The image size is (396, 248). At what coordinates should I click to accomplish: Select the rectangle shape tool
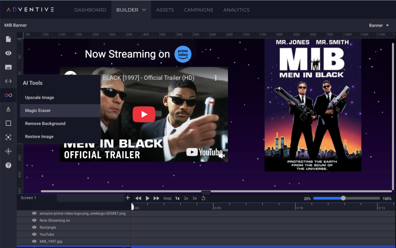point(9,123)
